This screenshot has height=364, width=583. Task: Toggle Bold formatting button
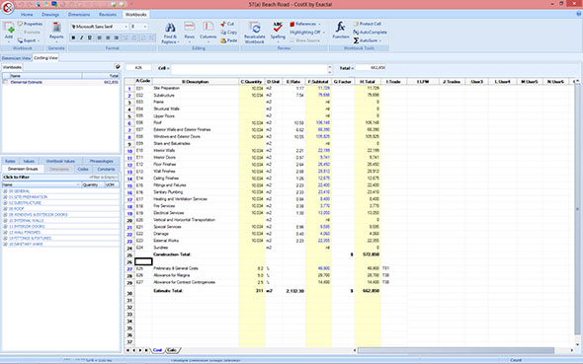click(73, 37)
